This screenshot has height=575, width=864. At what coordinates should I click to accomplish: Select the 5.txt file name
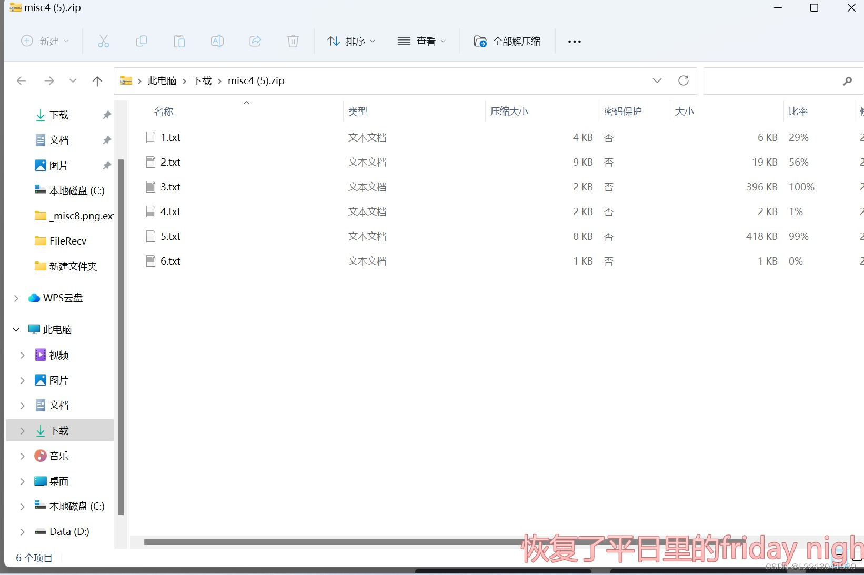170,236
